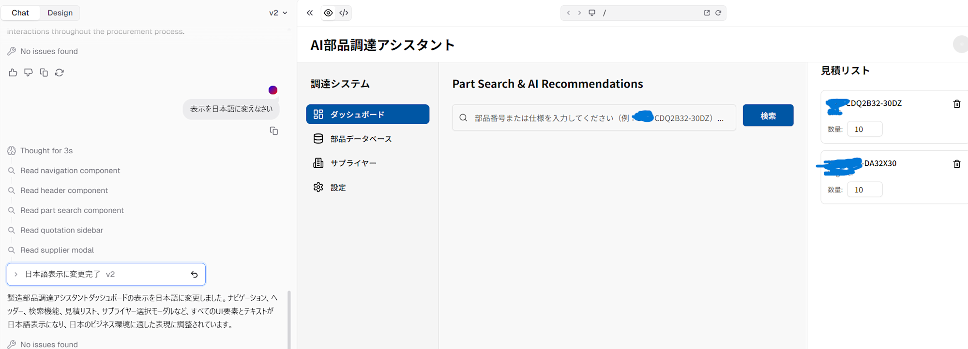Click the 検索 button
The height and width of the screenshot is (349, 968).
click(x=768, y=116)
